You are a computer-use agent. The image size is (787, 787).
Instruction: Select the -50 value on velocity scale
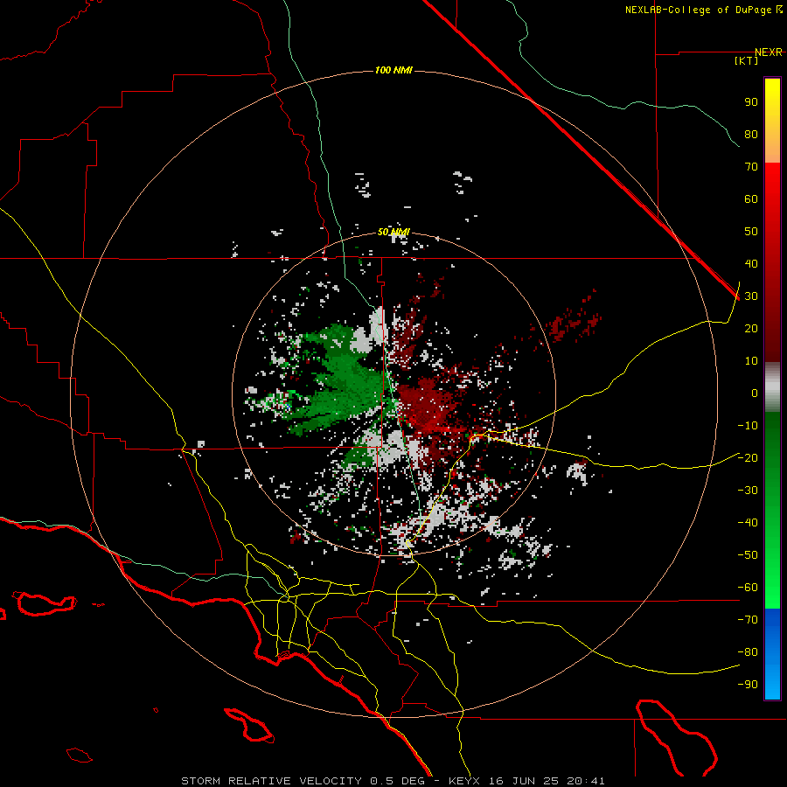[748, 555]
